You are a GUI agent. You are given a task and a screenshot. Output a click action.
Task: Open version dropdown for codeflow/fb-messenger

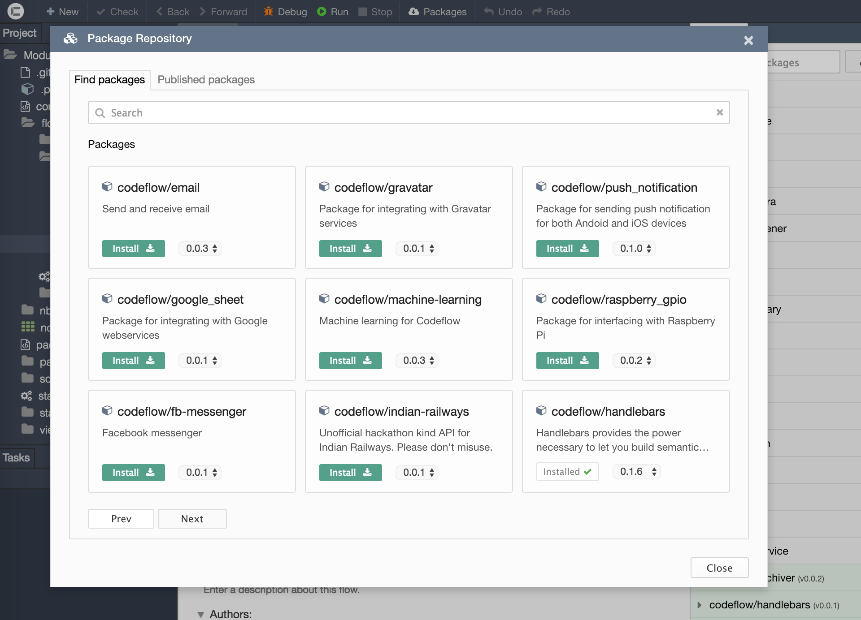[x=200, y=473]
